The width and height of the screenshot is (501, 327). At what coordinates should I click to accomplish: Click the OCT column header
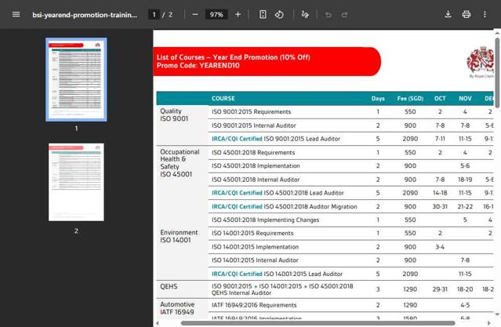[x=440, y=99]
